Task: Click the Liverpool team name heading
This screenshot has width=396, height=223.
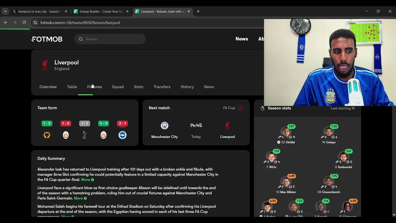Action: click(67, 62)
